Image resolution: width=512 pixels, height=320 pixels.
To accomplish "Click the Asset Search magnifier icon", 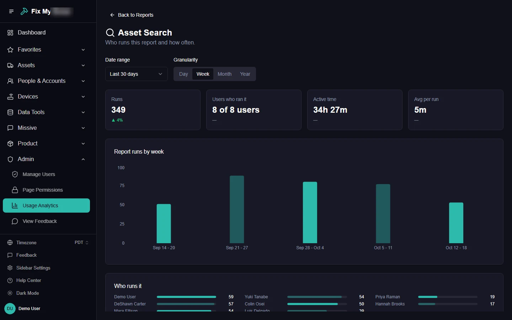I will [x=110, y=33].
